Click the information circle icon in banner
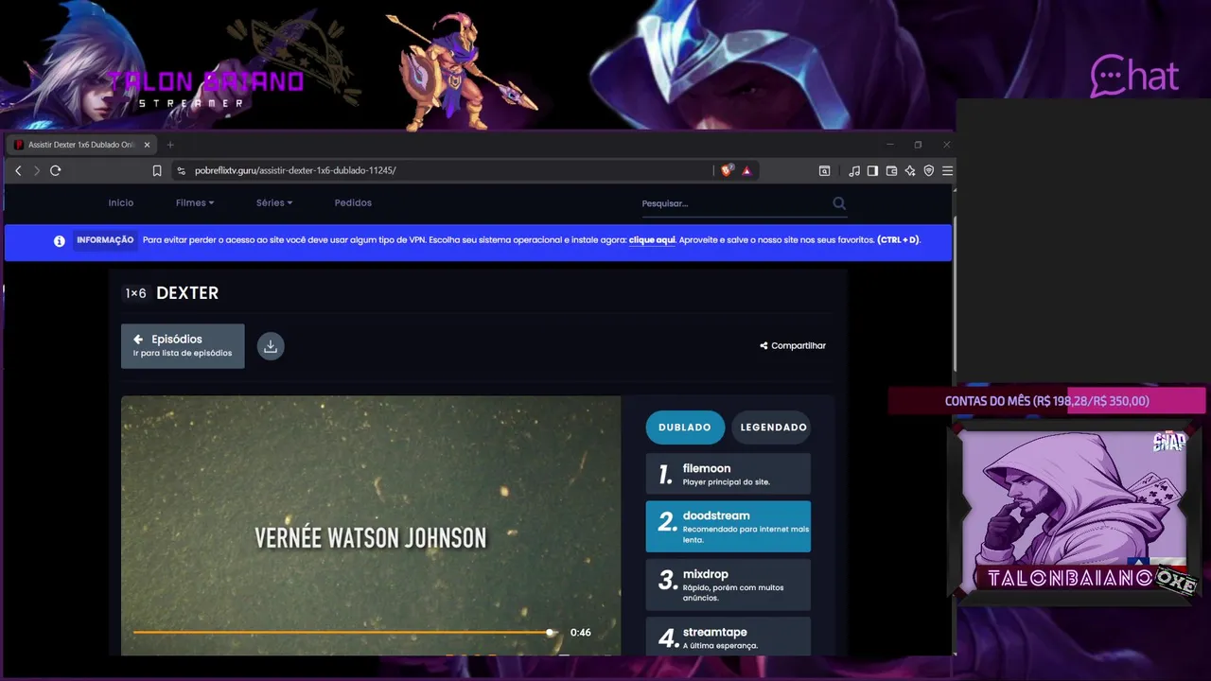This screenshot has width=1211, height=681. tap(60, 240)
